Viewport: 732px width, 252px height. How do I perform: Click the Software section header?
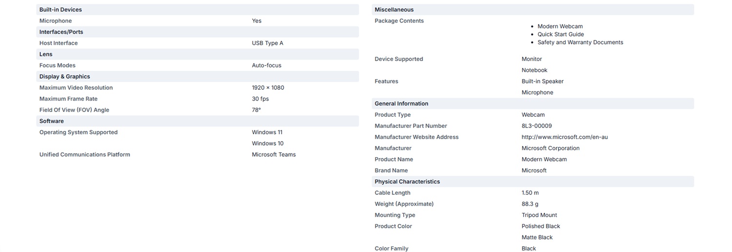pyautogui.click(x=198, y=121)
